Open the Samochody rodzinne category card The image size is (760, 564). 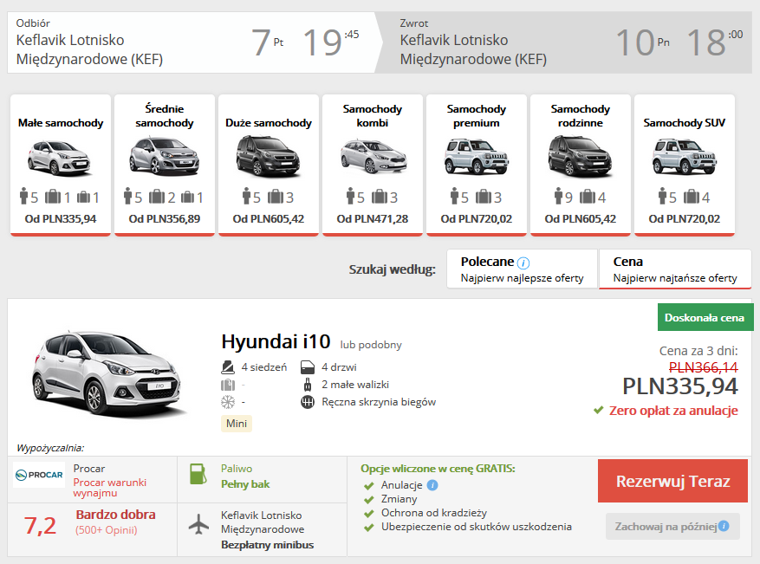click(580, 165)
